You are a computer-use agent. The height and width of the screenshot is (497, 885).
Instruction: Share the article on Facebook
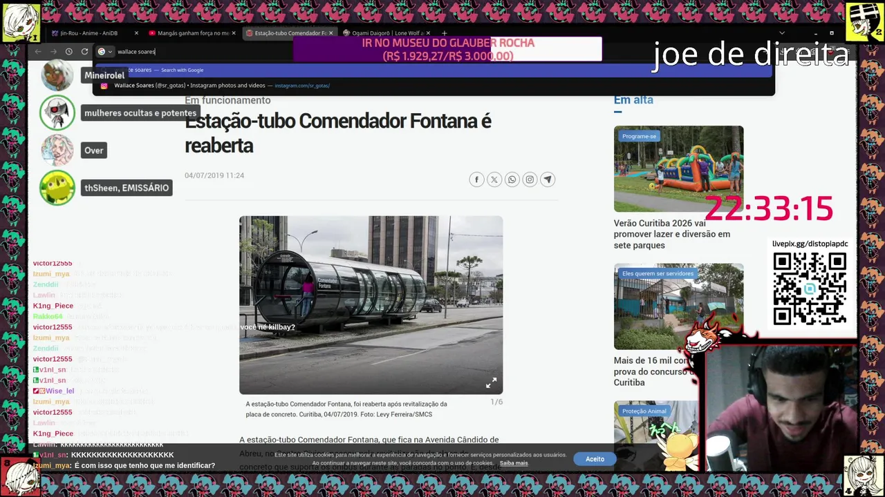point(476,179)
